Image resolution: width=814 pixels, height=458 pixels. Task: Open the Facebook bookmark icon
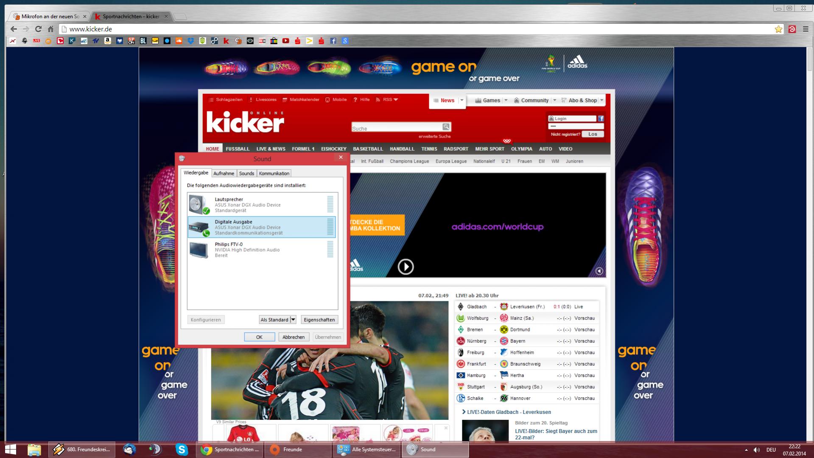[333, 41]
